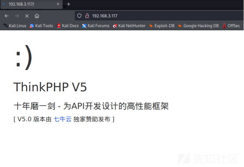Open the Kali Docs bookmark
The width and height of the screenshot is (244, 167).
click(x=68, y=26)
